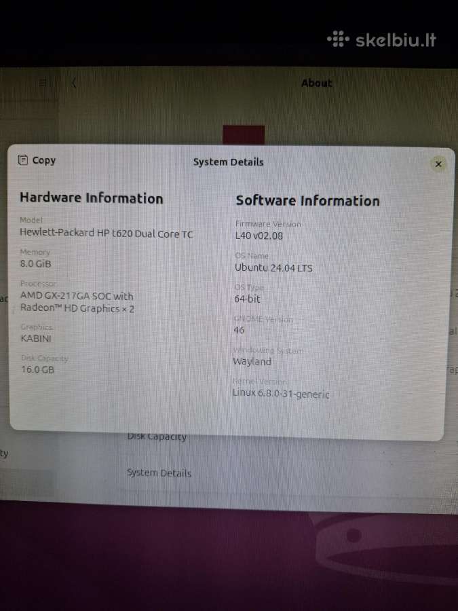This screenshot has width=458, height=611.
Task: Click the 'Hardware Information' heading
Action: click(92, 198)
